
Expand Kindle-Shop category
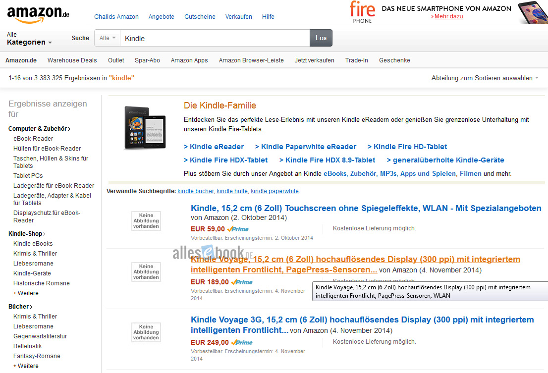click(27, 234)
